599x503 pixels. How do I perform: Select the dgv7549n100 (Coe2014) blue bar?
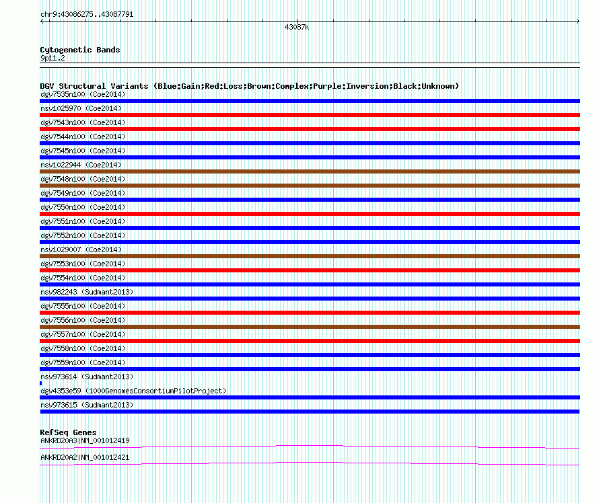click(x=310, y=200)
